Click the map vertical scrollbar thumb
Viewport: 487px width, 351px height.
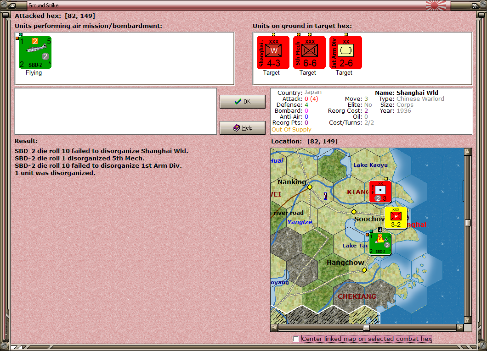point(467,223)
